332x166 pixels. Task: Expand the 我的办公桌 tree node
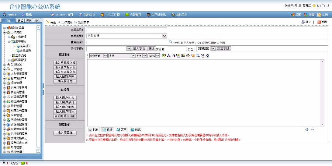coord(4,28)
